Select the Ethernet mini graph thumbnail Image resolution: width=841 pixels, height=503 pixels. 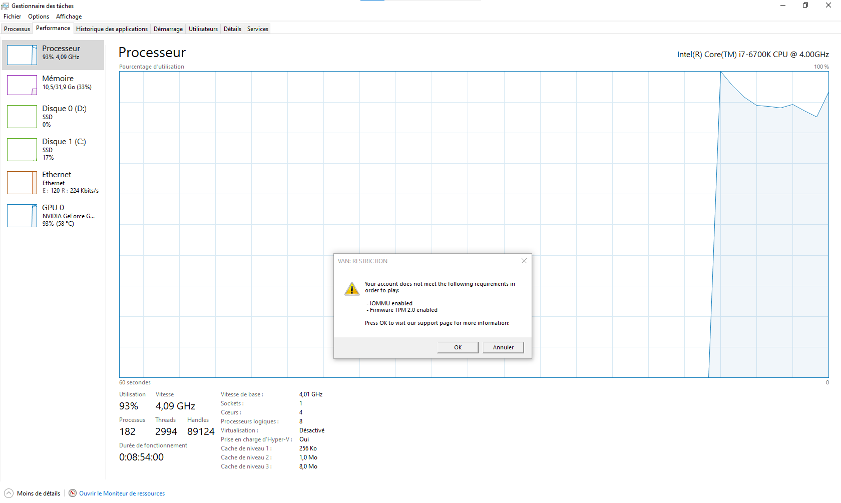coord(22,183)
